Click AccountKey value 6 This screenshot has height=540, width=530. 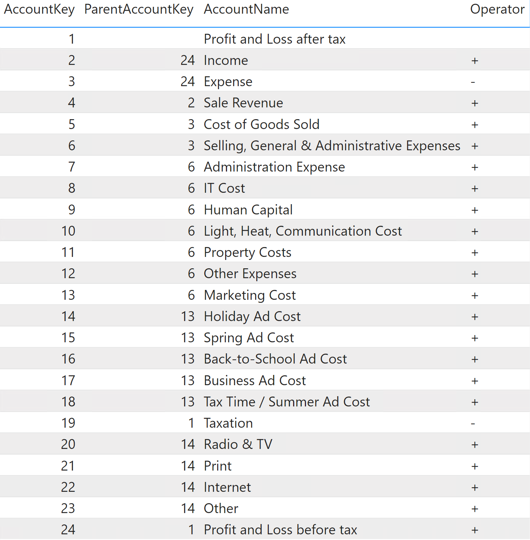[x=72, y=146]
